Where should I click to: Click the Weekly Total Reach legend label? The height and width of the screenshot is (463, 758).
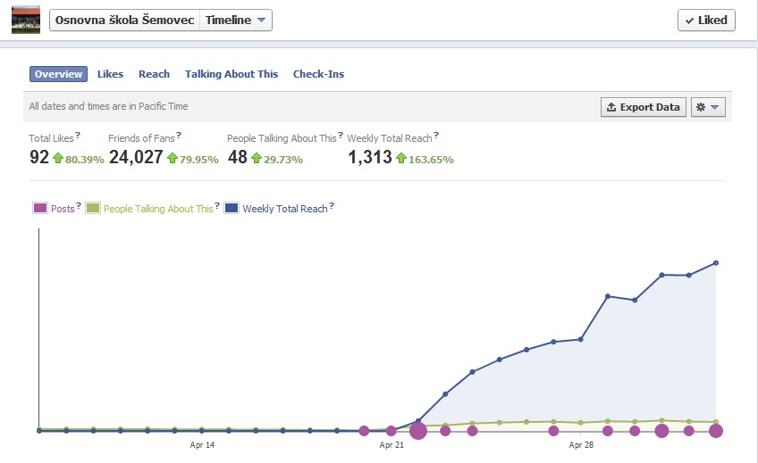click(285, 209)
